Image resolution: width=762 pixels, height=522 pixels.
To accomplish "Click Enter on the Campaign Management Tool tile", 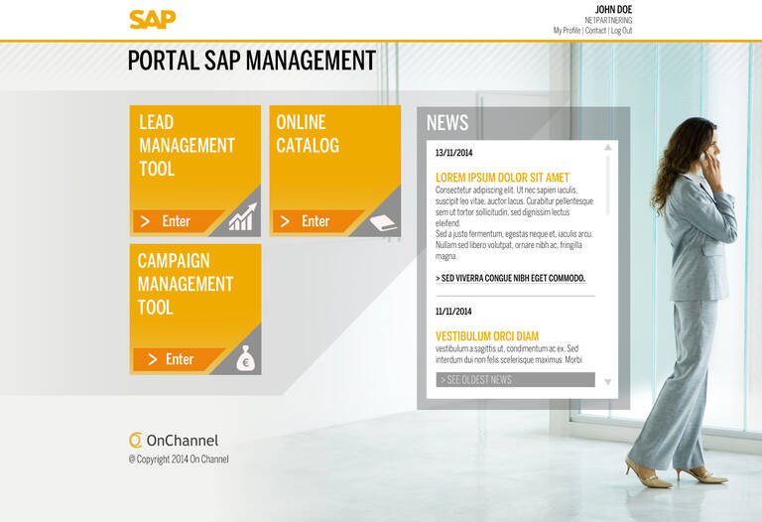I will (178, 359).
